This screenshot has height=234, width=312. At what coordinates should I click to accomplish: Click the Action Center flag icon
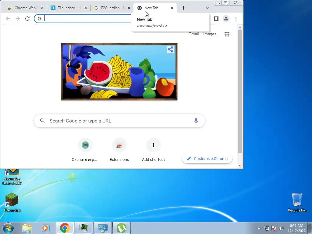pyautogui.click(x=274, y=228)
